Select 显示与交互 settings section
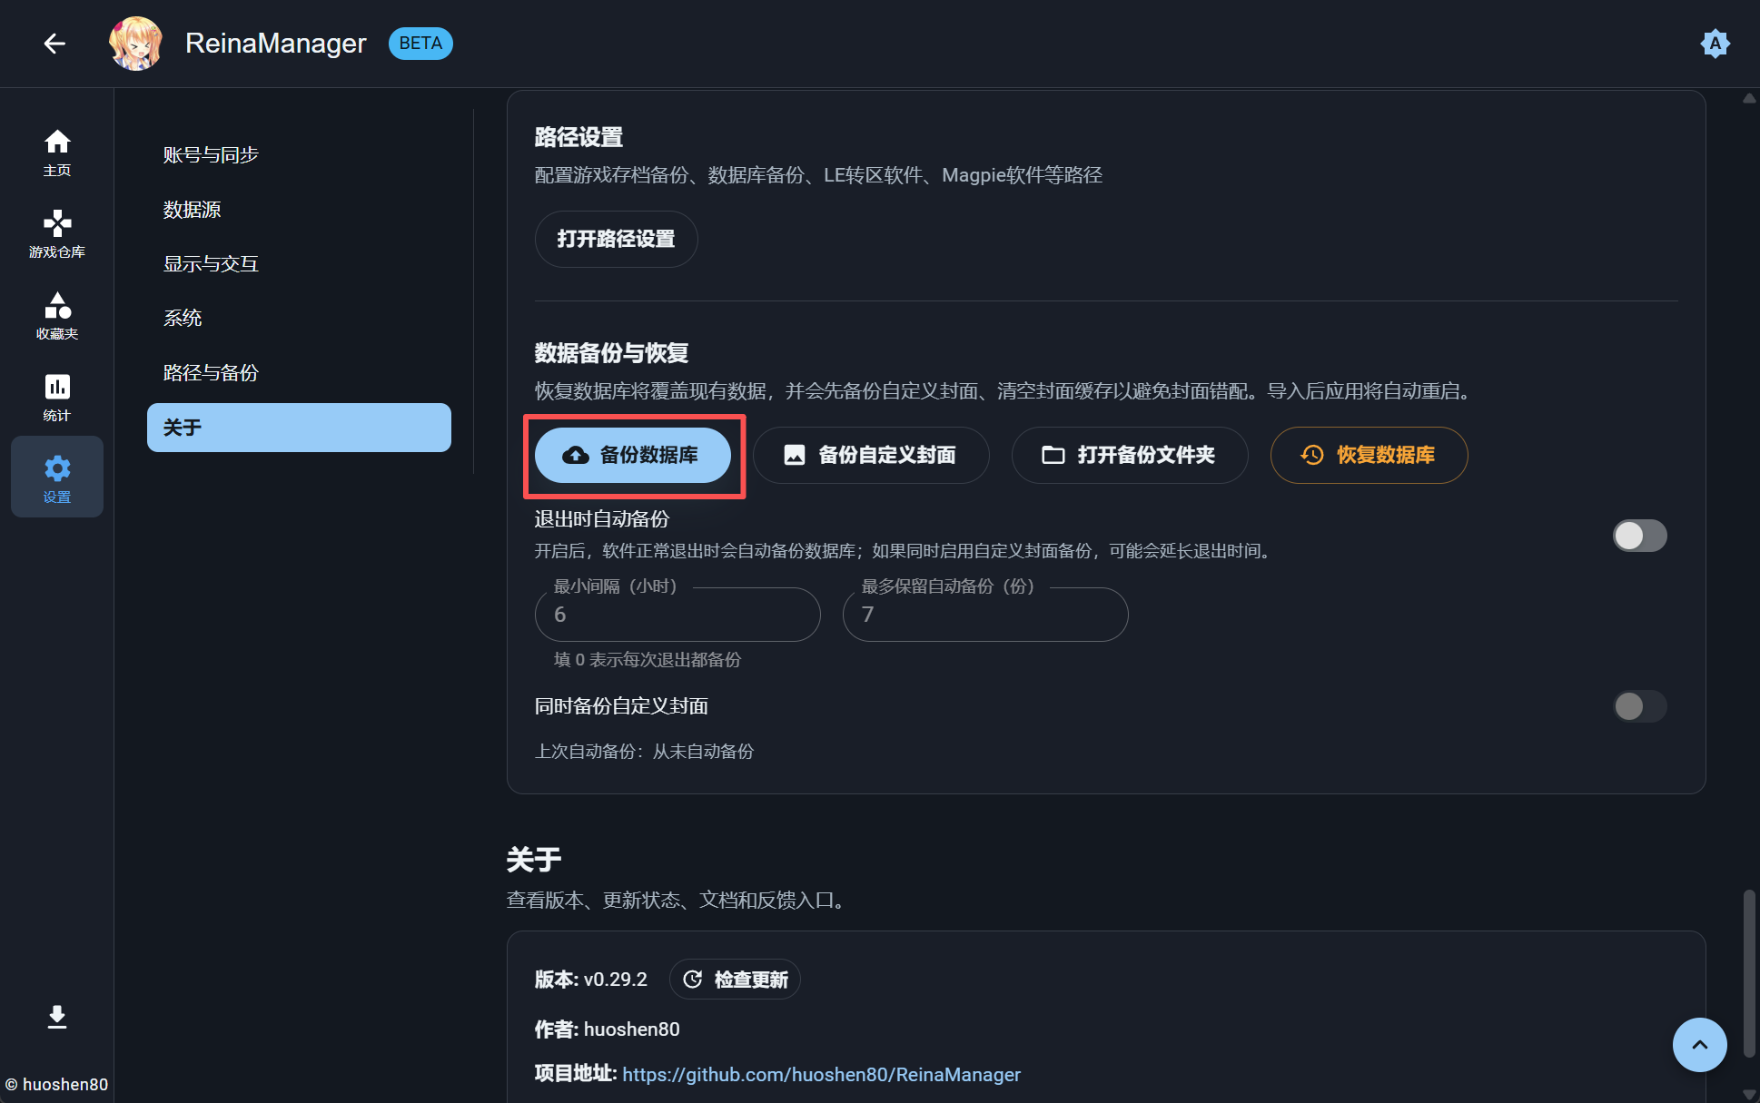 pyautogui.click(x=299, y=264)
